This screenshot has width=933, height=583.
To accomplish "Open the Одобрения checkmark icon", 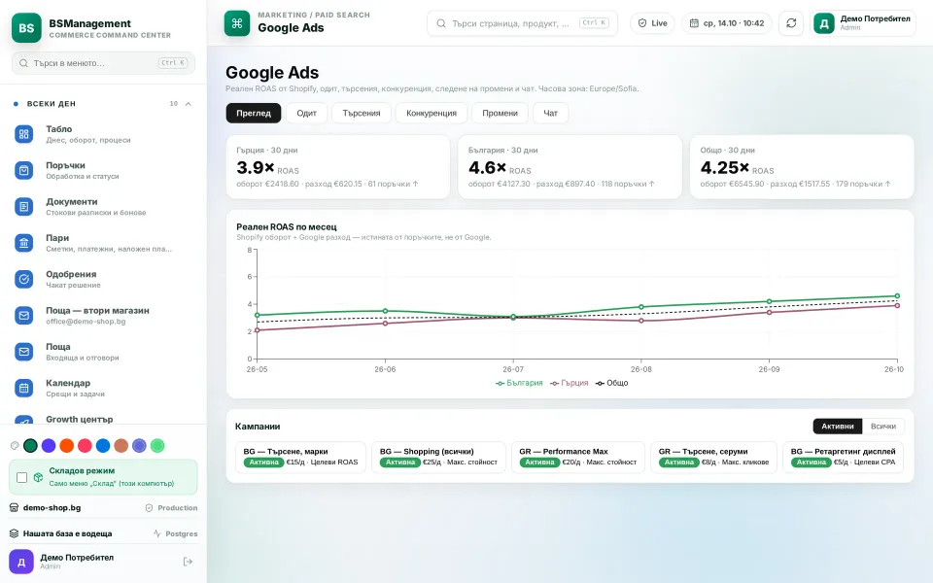I will (23, 279).
